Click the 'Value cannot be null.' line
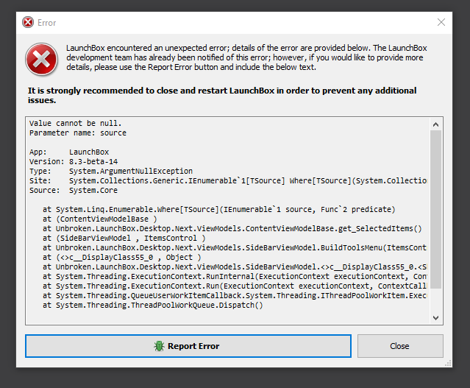Viewport: 470px width, 388px height. (x=75, y=123)
